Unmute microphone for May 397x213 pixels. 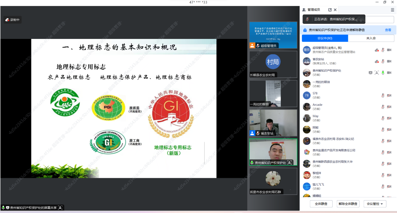tap(383, 118)
